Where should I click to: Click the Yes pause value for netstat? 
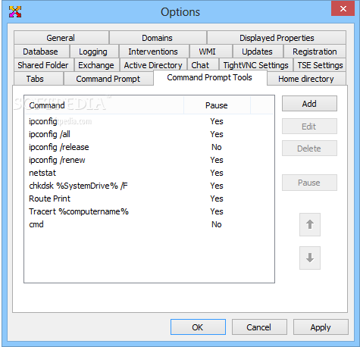click(217, 173)
